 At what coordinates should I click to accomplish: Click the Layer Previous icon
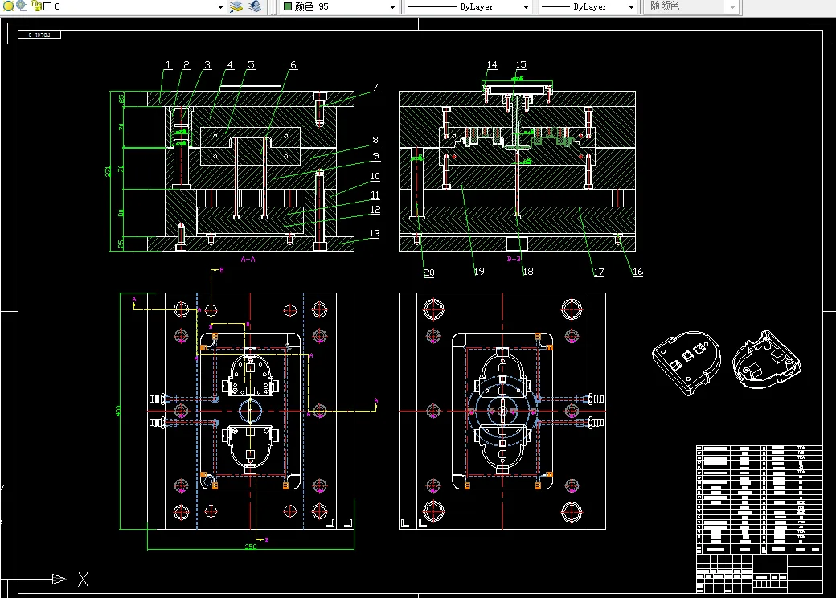click(256, 6)
